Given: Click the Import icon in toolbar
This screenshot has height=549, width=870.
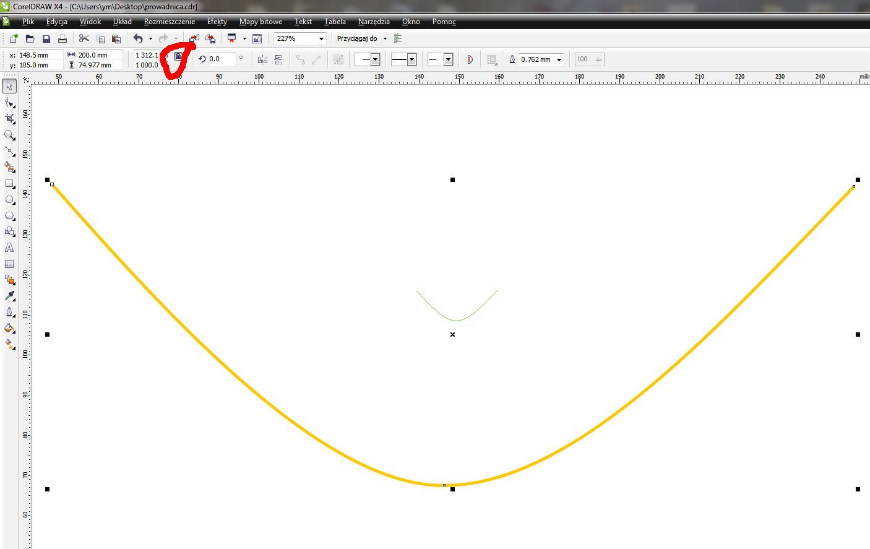Looking at the screenshot, I should [x=194, y=38].
